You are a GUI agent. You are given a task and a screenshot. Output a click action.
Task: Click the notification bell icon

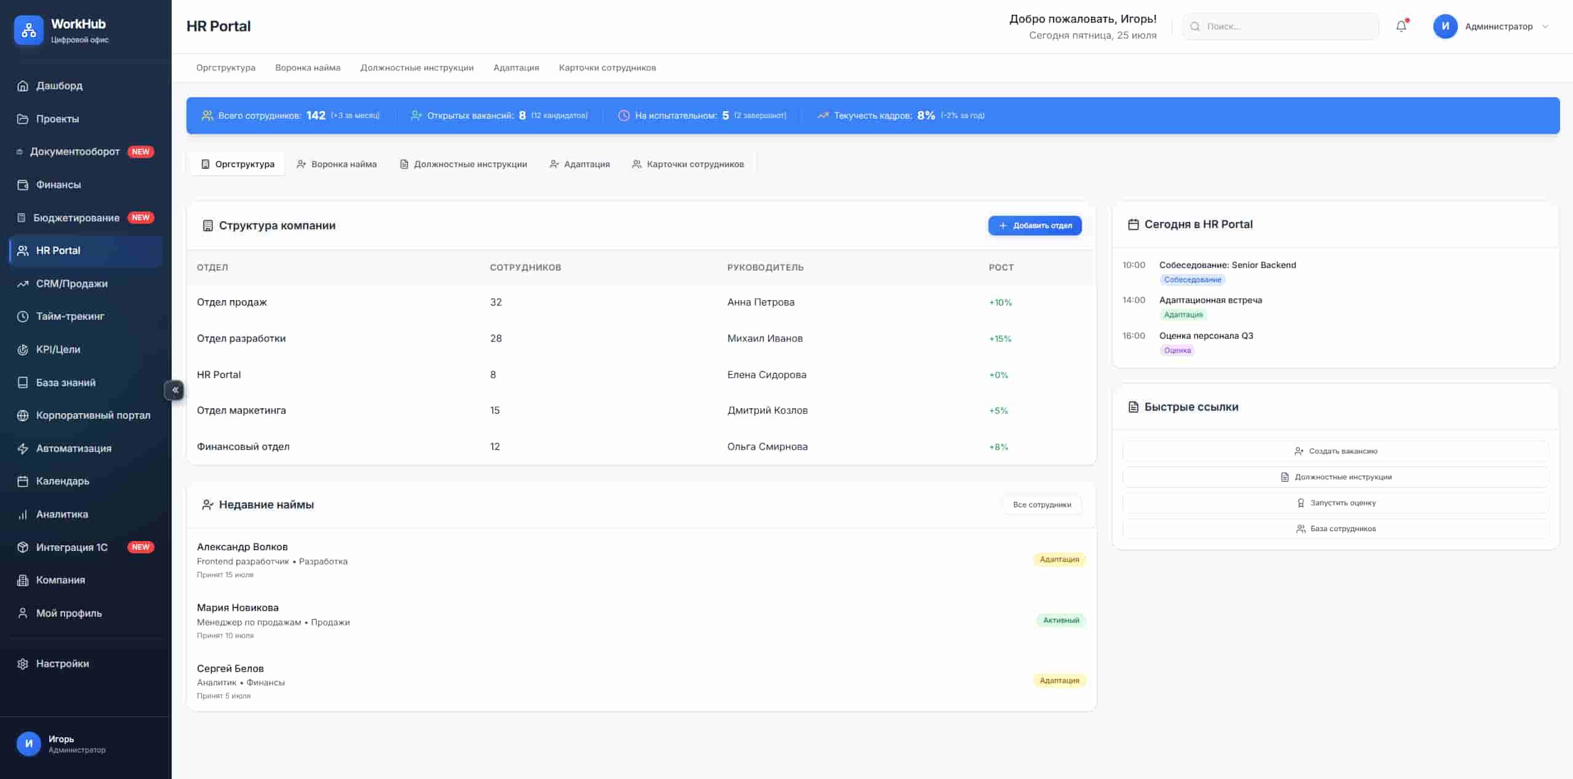tap(1401, 26)
